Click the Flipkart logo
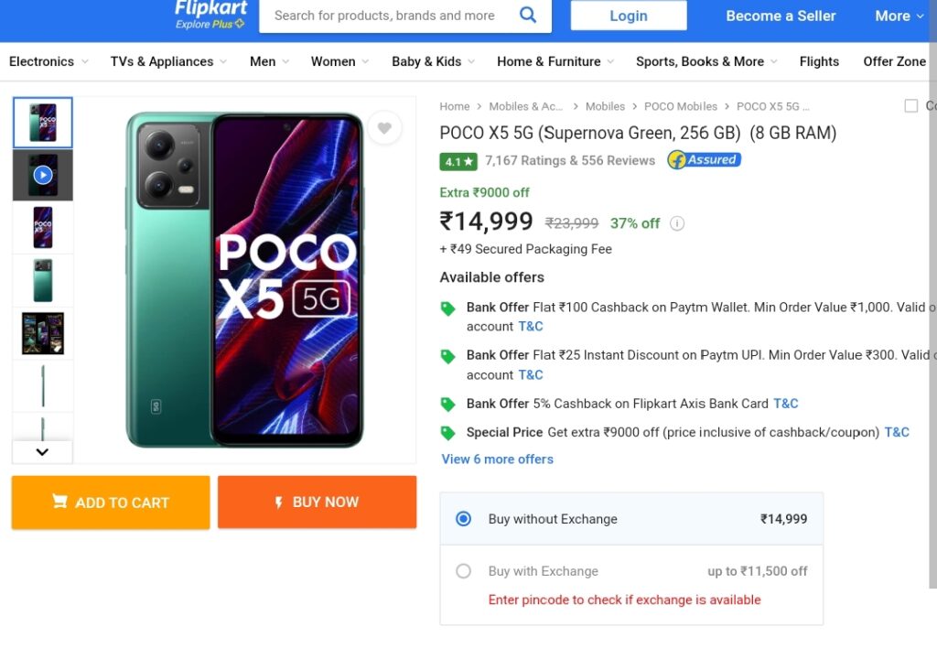Viewport: 937px width, 659px height. click(210, 14)
